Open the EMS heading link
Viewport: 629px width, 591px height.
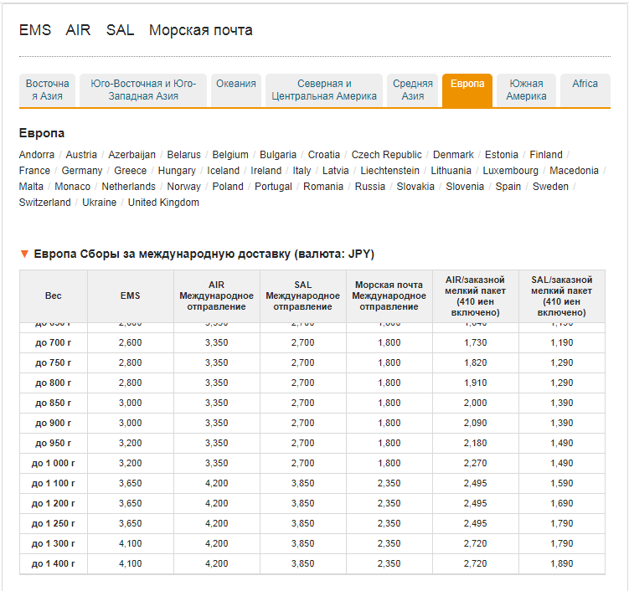pos(35,30)
